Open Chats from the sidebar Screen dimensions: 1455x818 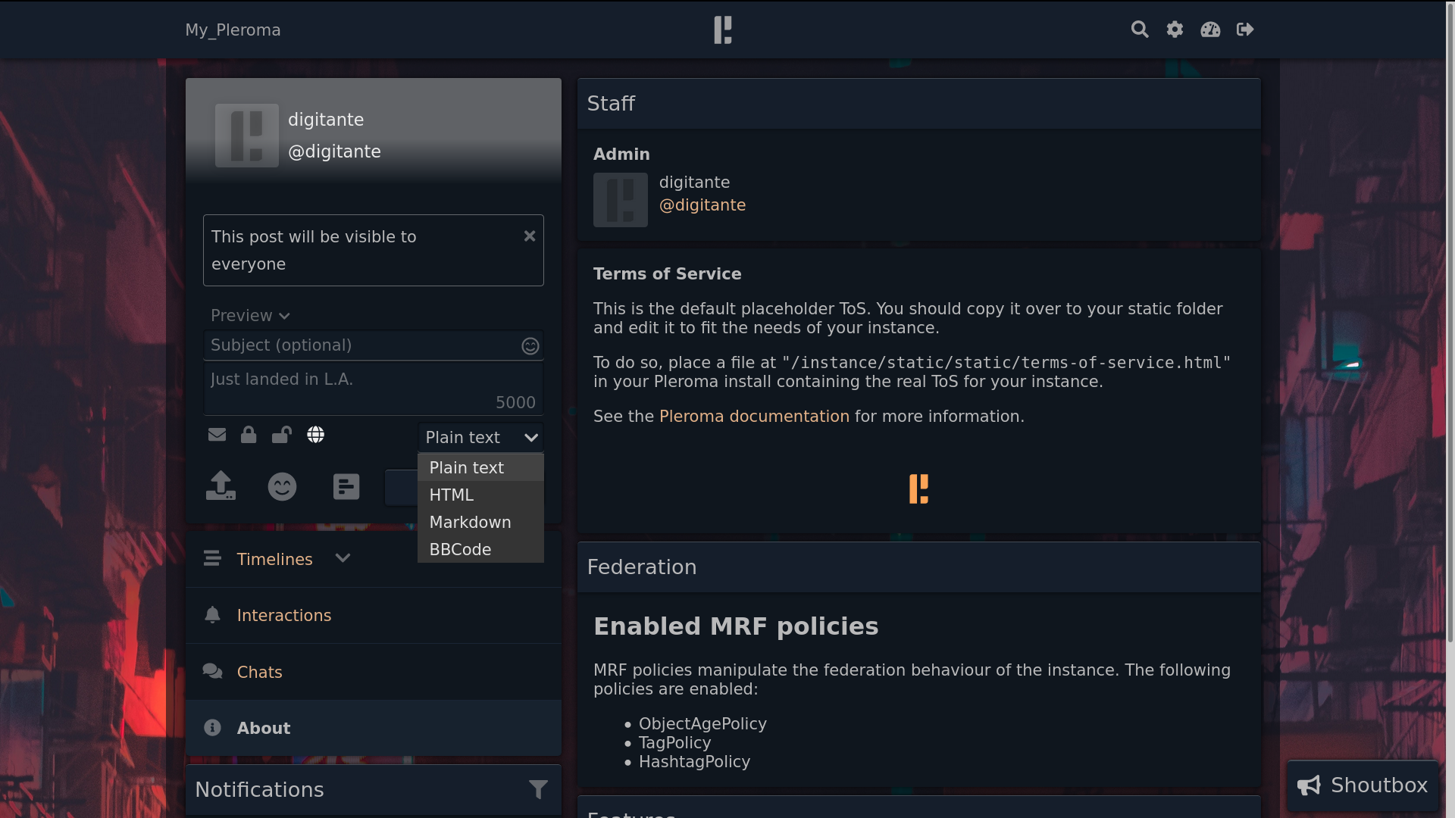pos(259,673)
